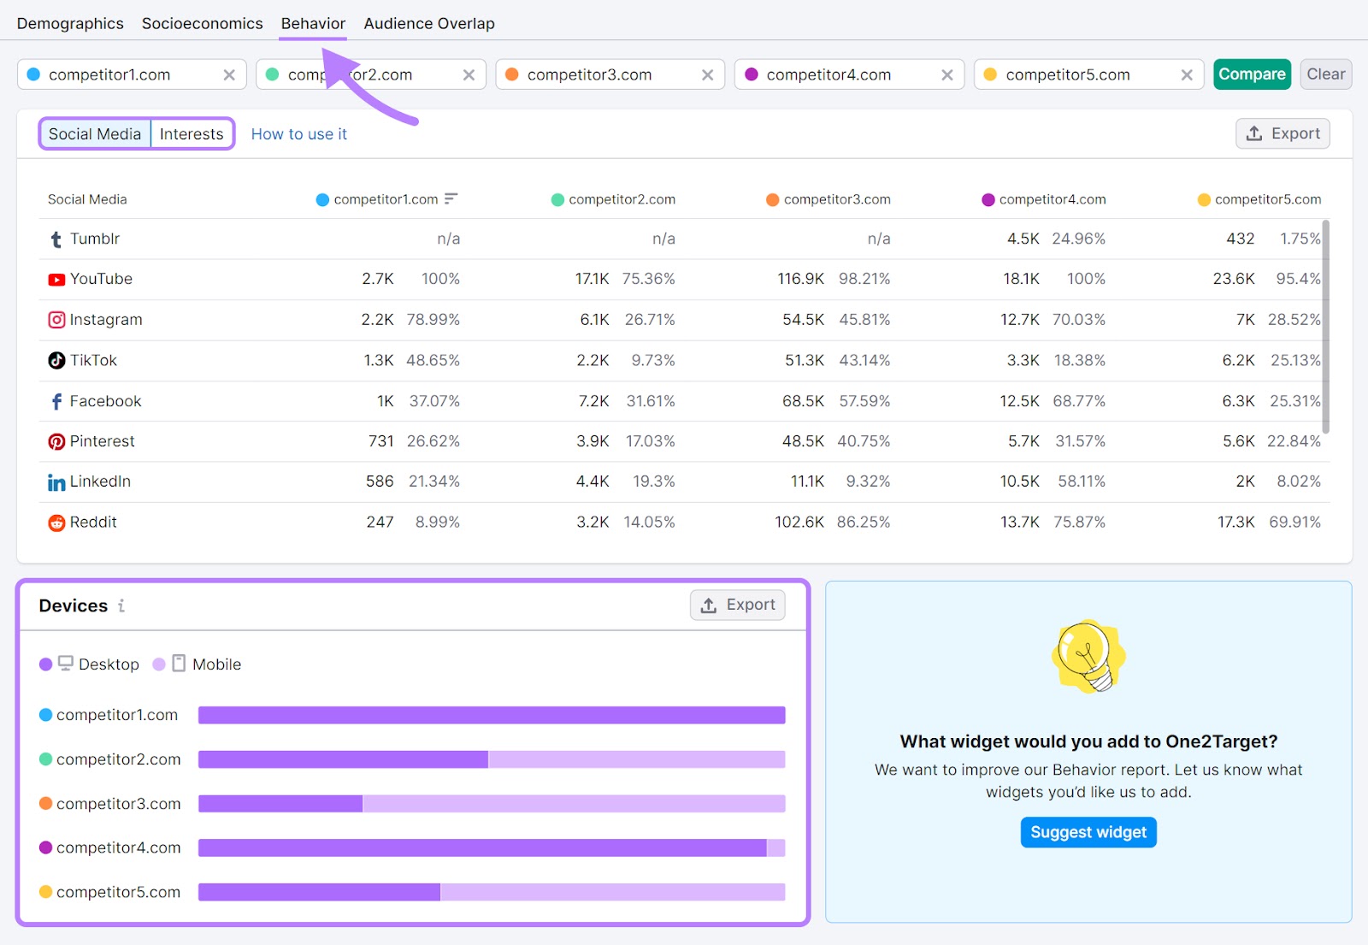Switch to the Audience Overlap tab
The width and height of the screenshot is (1368, 945).
(x=428, y=23)
